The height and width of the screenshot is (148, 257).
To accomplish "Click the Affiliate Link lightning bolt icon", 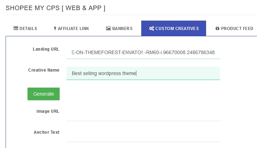I will 55,29.
